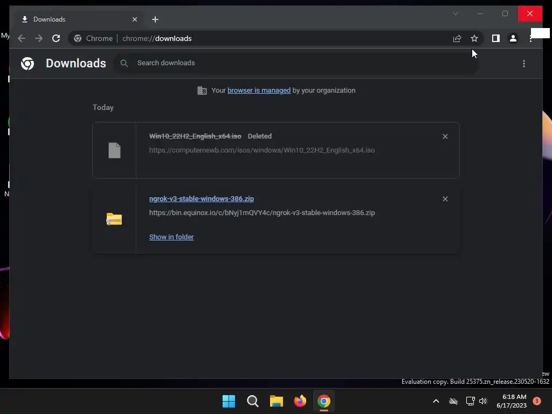Go back using the browser back arrow
Screen dimensions: 552x414
tap(22, 38)
